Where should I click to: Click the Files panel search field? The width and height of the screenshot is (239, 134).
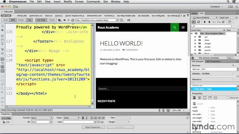(212, 26)
